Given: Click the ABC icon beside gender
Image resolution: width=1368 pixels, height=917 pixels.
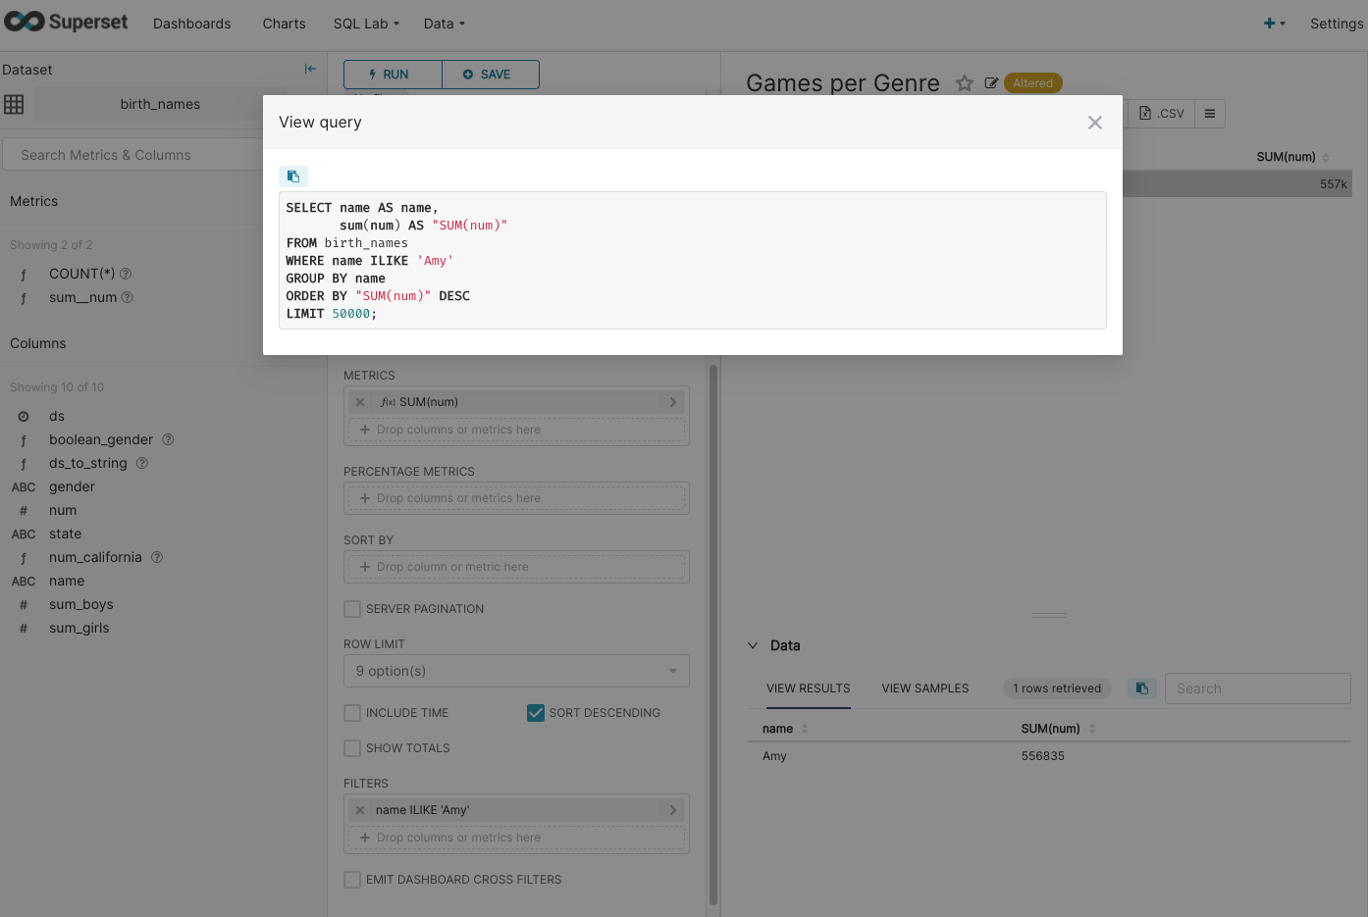Looking at the screenshot, I should tap(24, 486).
